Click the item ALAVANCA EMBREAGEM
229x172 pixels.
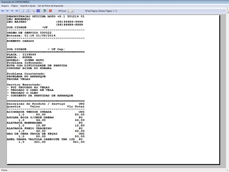(24, 123)
